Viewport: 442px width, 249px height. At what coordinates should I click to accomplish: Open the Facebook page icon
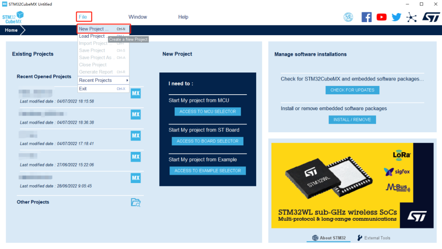coord(366,17)
